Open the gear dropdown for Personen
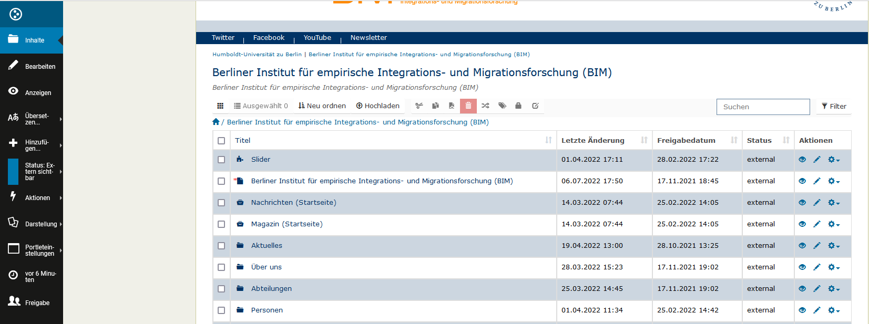This screenshot has width=869, height=324. click(x=834, y=310)
